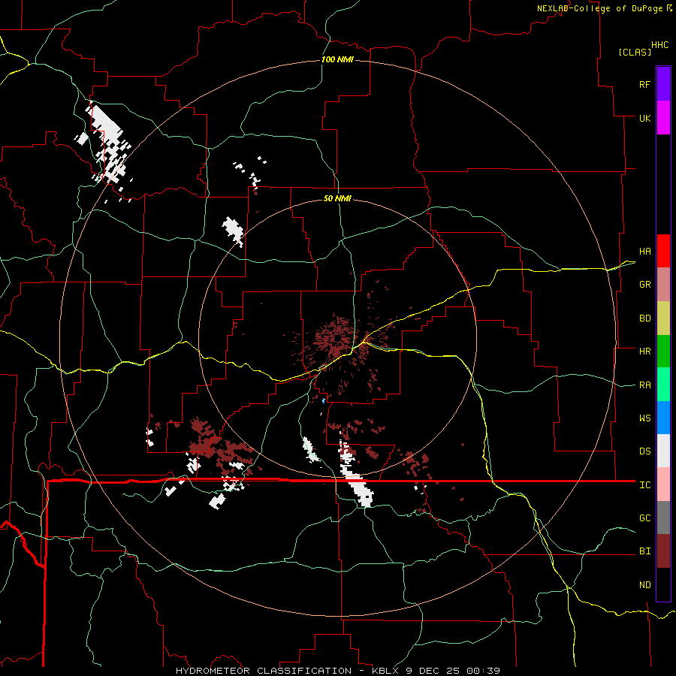This screenshot has width=676, height=676.
Task: Click the 50 NMI range ring label
Action: click(337, 199)
